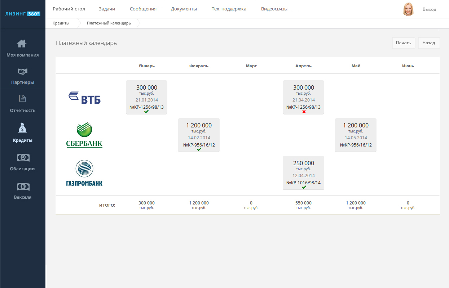Image resolution: width=449 pixels, height=288 pixels.
Task: Open Векселя banknote icon
Action: coord(23,186)
